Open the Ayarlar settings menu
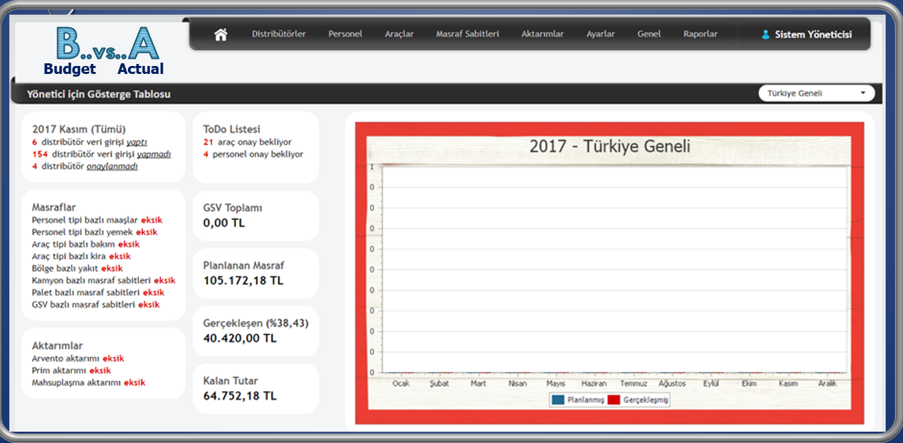This screenshot has width=903, height=443. pos(600,34)
